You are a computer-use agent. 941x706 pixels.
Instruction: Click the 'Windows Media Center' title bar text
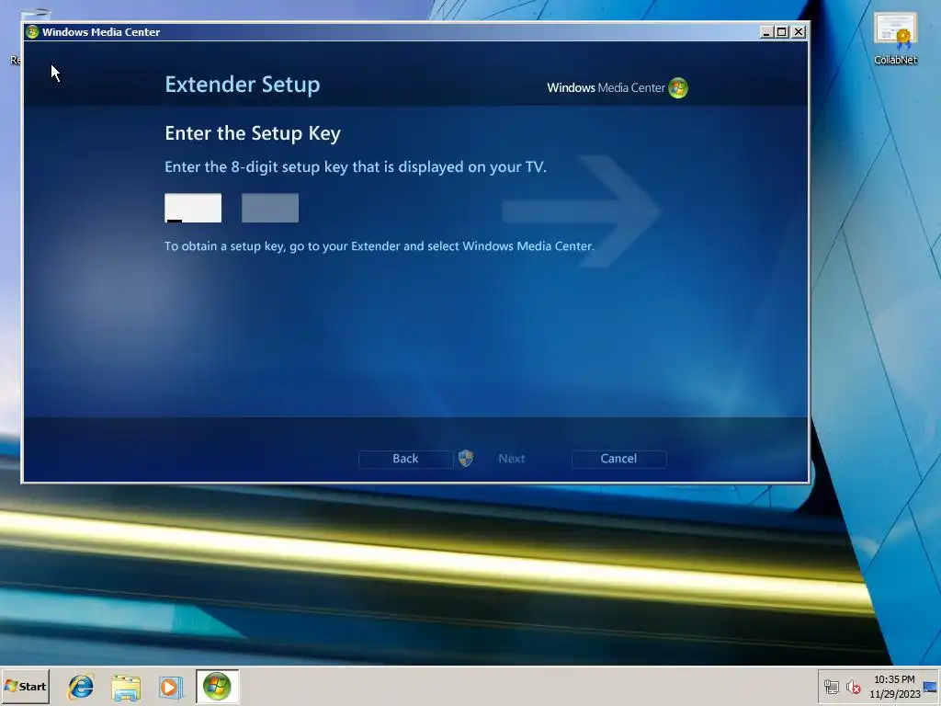[101, 32]
